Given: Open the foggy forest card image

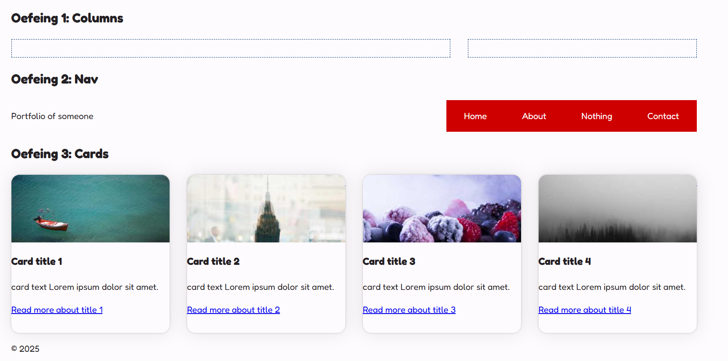Looking at the screenshot, I should click(x=618, y=209).
